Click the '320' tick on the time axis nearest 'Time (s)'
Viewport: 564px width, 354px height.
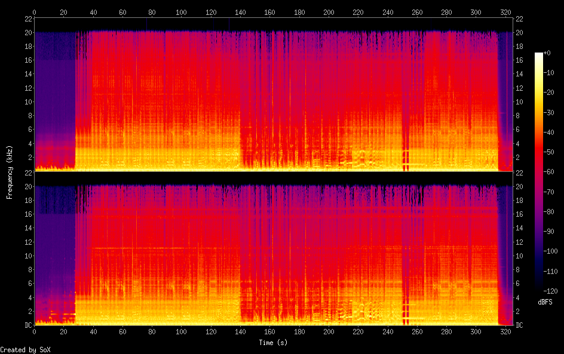pyautogui.click(x=505, y=332)
